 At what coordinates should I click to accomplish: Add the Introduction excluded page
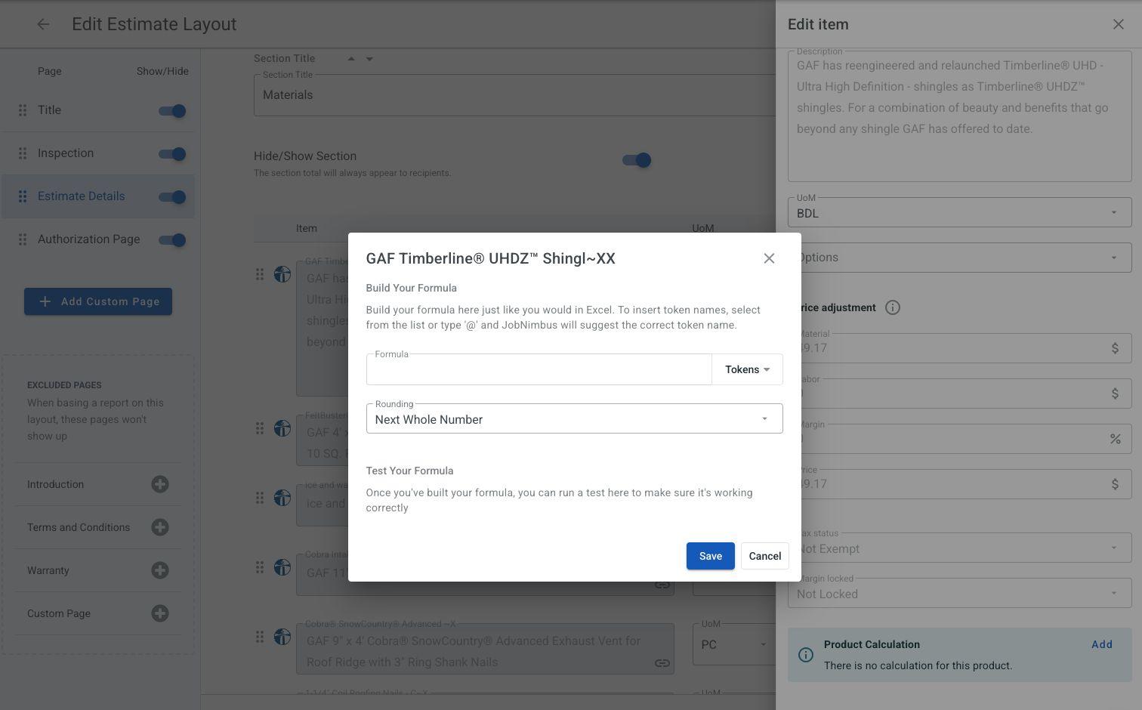(159, 484)
